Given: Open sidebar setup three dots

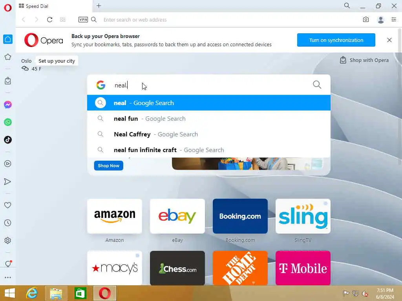Looking at the screenshot, I should tap(8, 277).
